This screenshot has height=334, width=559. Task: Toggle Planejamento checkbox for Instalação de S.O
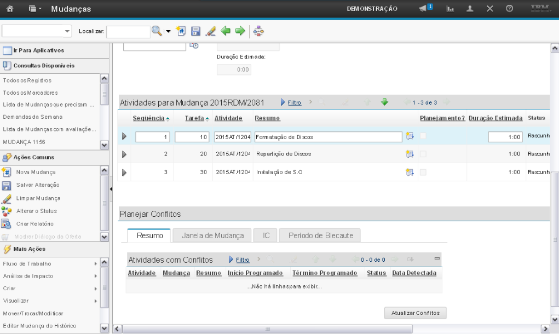[424, 172]
